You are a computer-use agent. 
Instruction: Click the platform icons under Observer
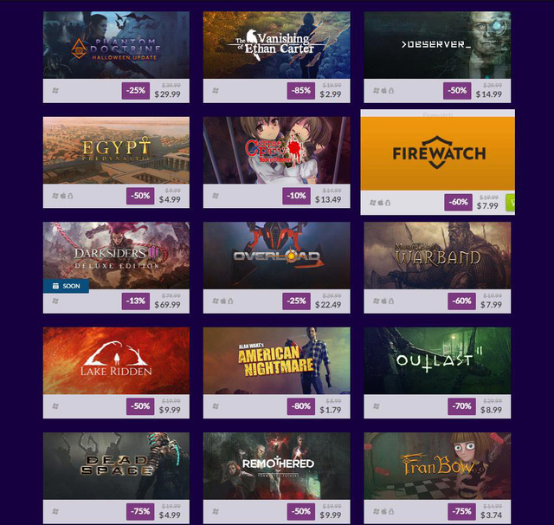coord(383,90)
